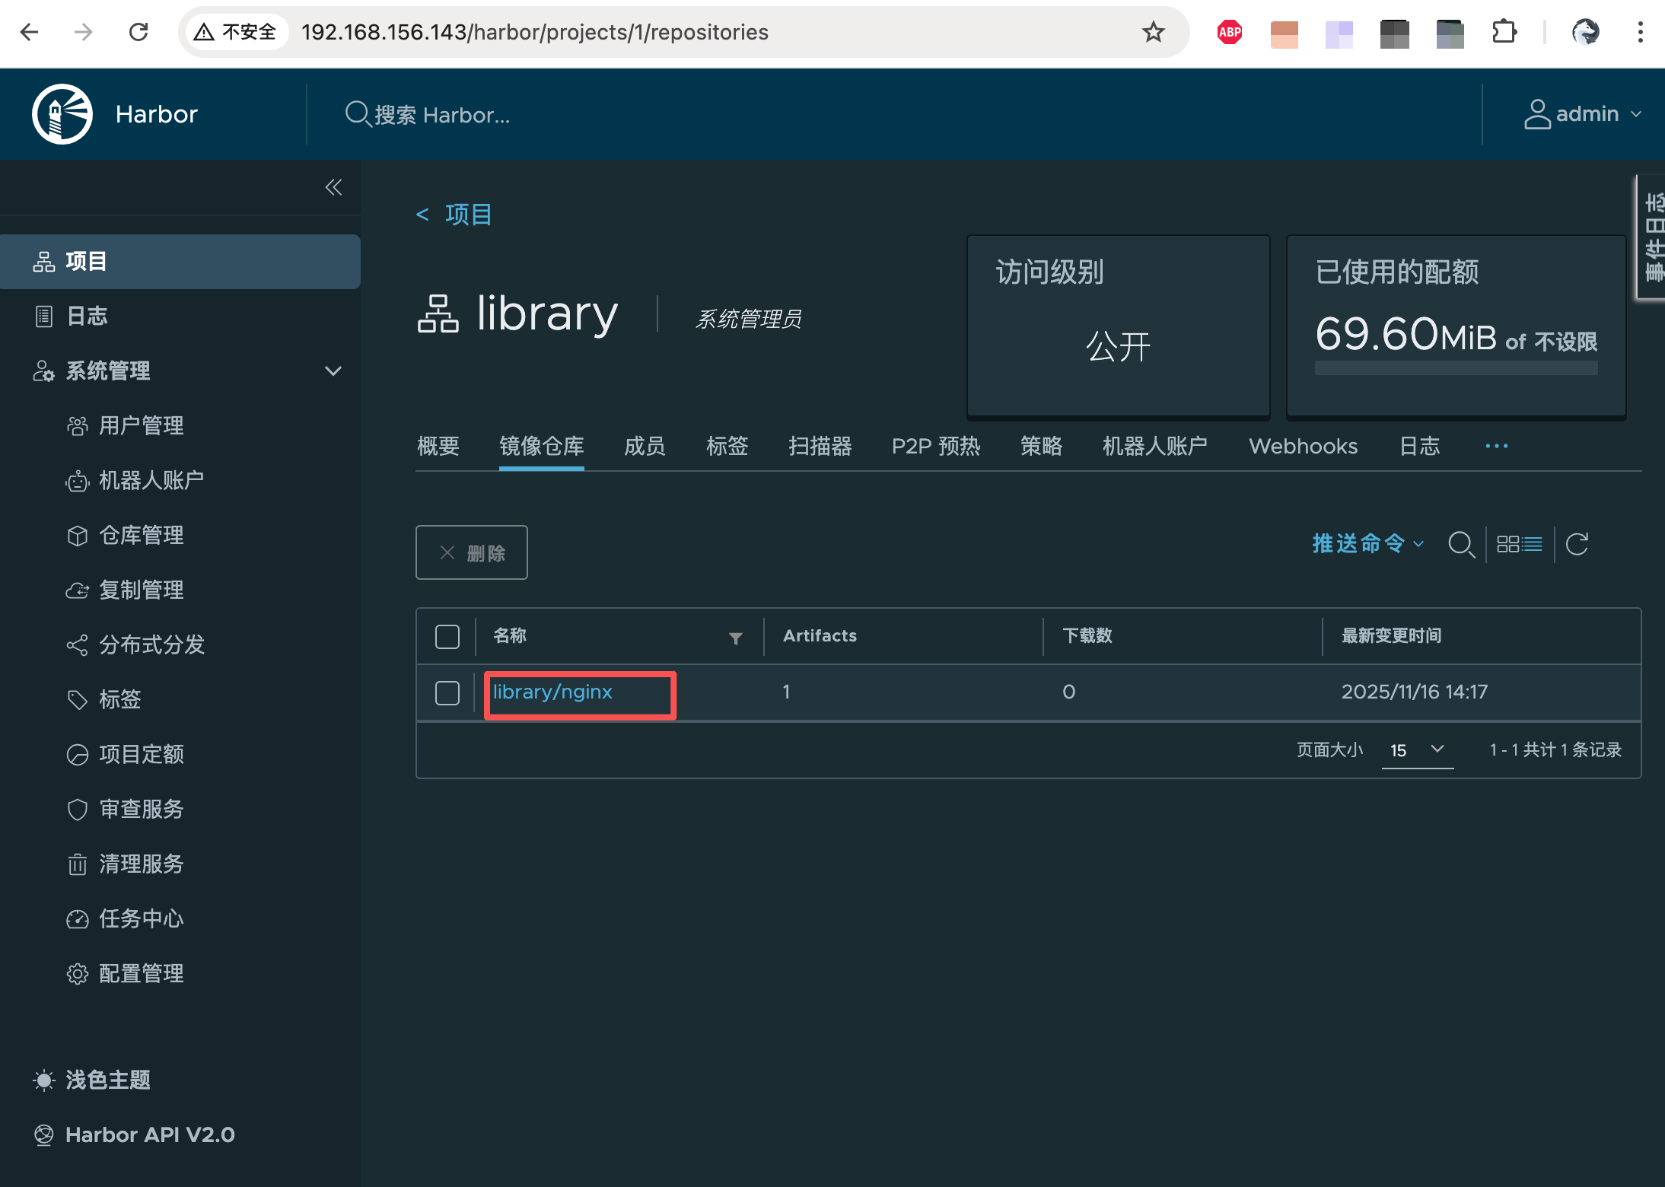Screen dimensions: 1665x1187
Task: Check the select-all header checkbox
Action: 447,636
